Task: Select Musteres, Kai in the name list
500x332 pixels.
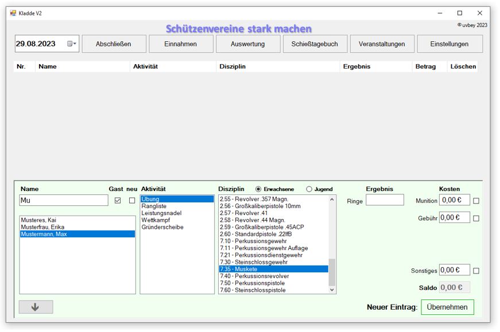Action: tap(77, 220)
